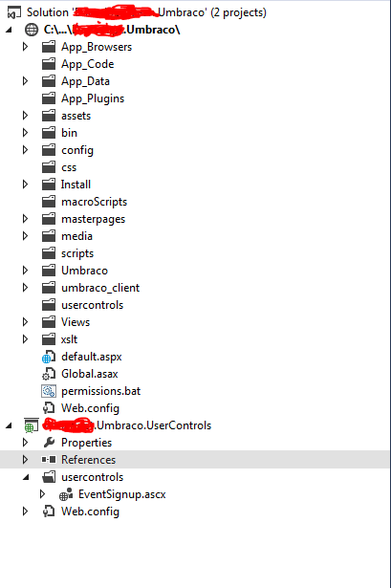Click the permissions.bat file icon
Screen dimensions: 391x588
pos(49,391)
